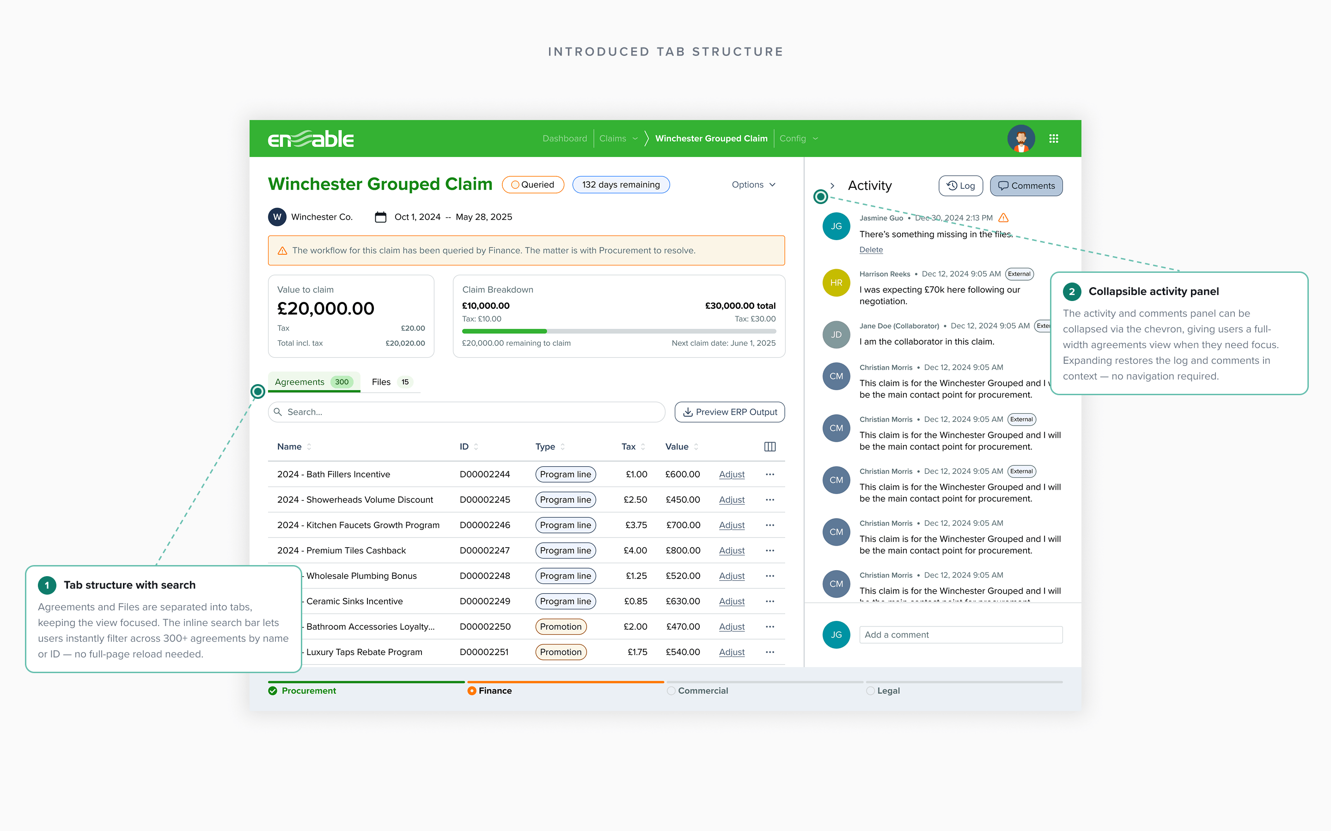Click the Enable logo
1331x831 pixels.
tap(310, 138)
